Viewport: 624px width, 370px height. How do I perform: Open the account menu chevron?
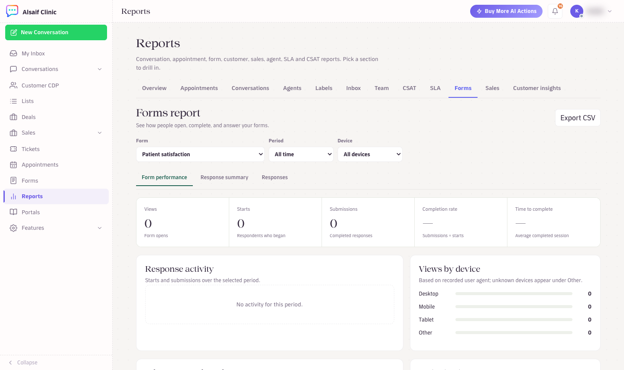(x=610, y=11)
